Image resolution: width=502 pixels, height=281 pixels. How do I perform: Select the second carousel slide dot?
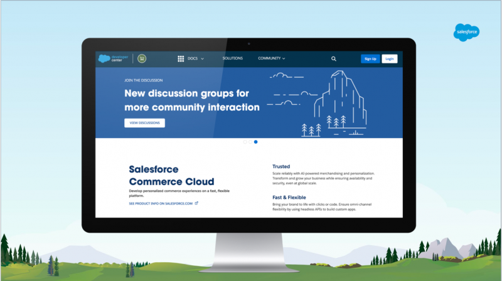[x=250, y=142]
